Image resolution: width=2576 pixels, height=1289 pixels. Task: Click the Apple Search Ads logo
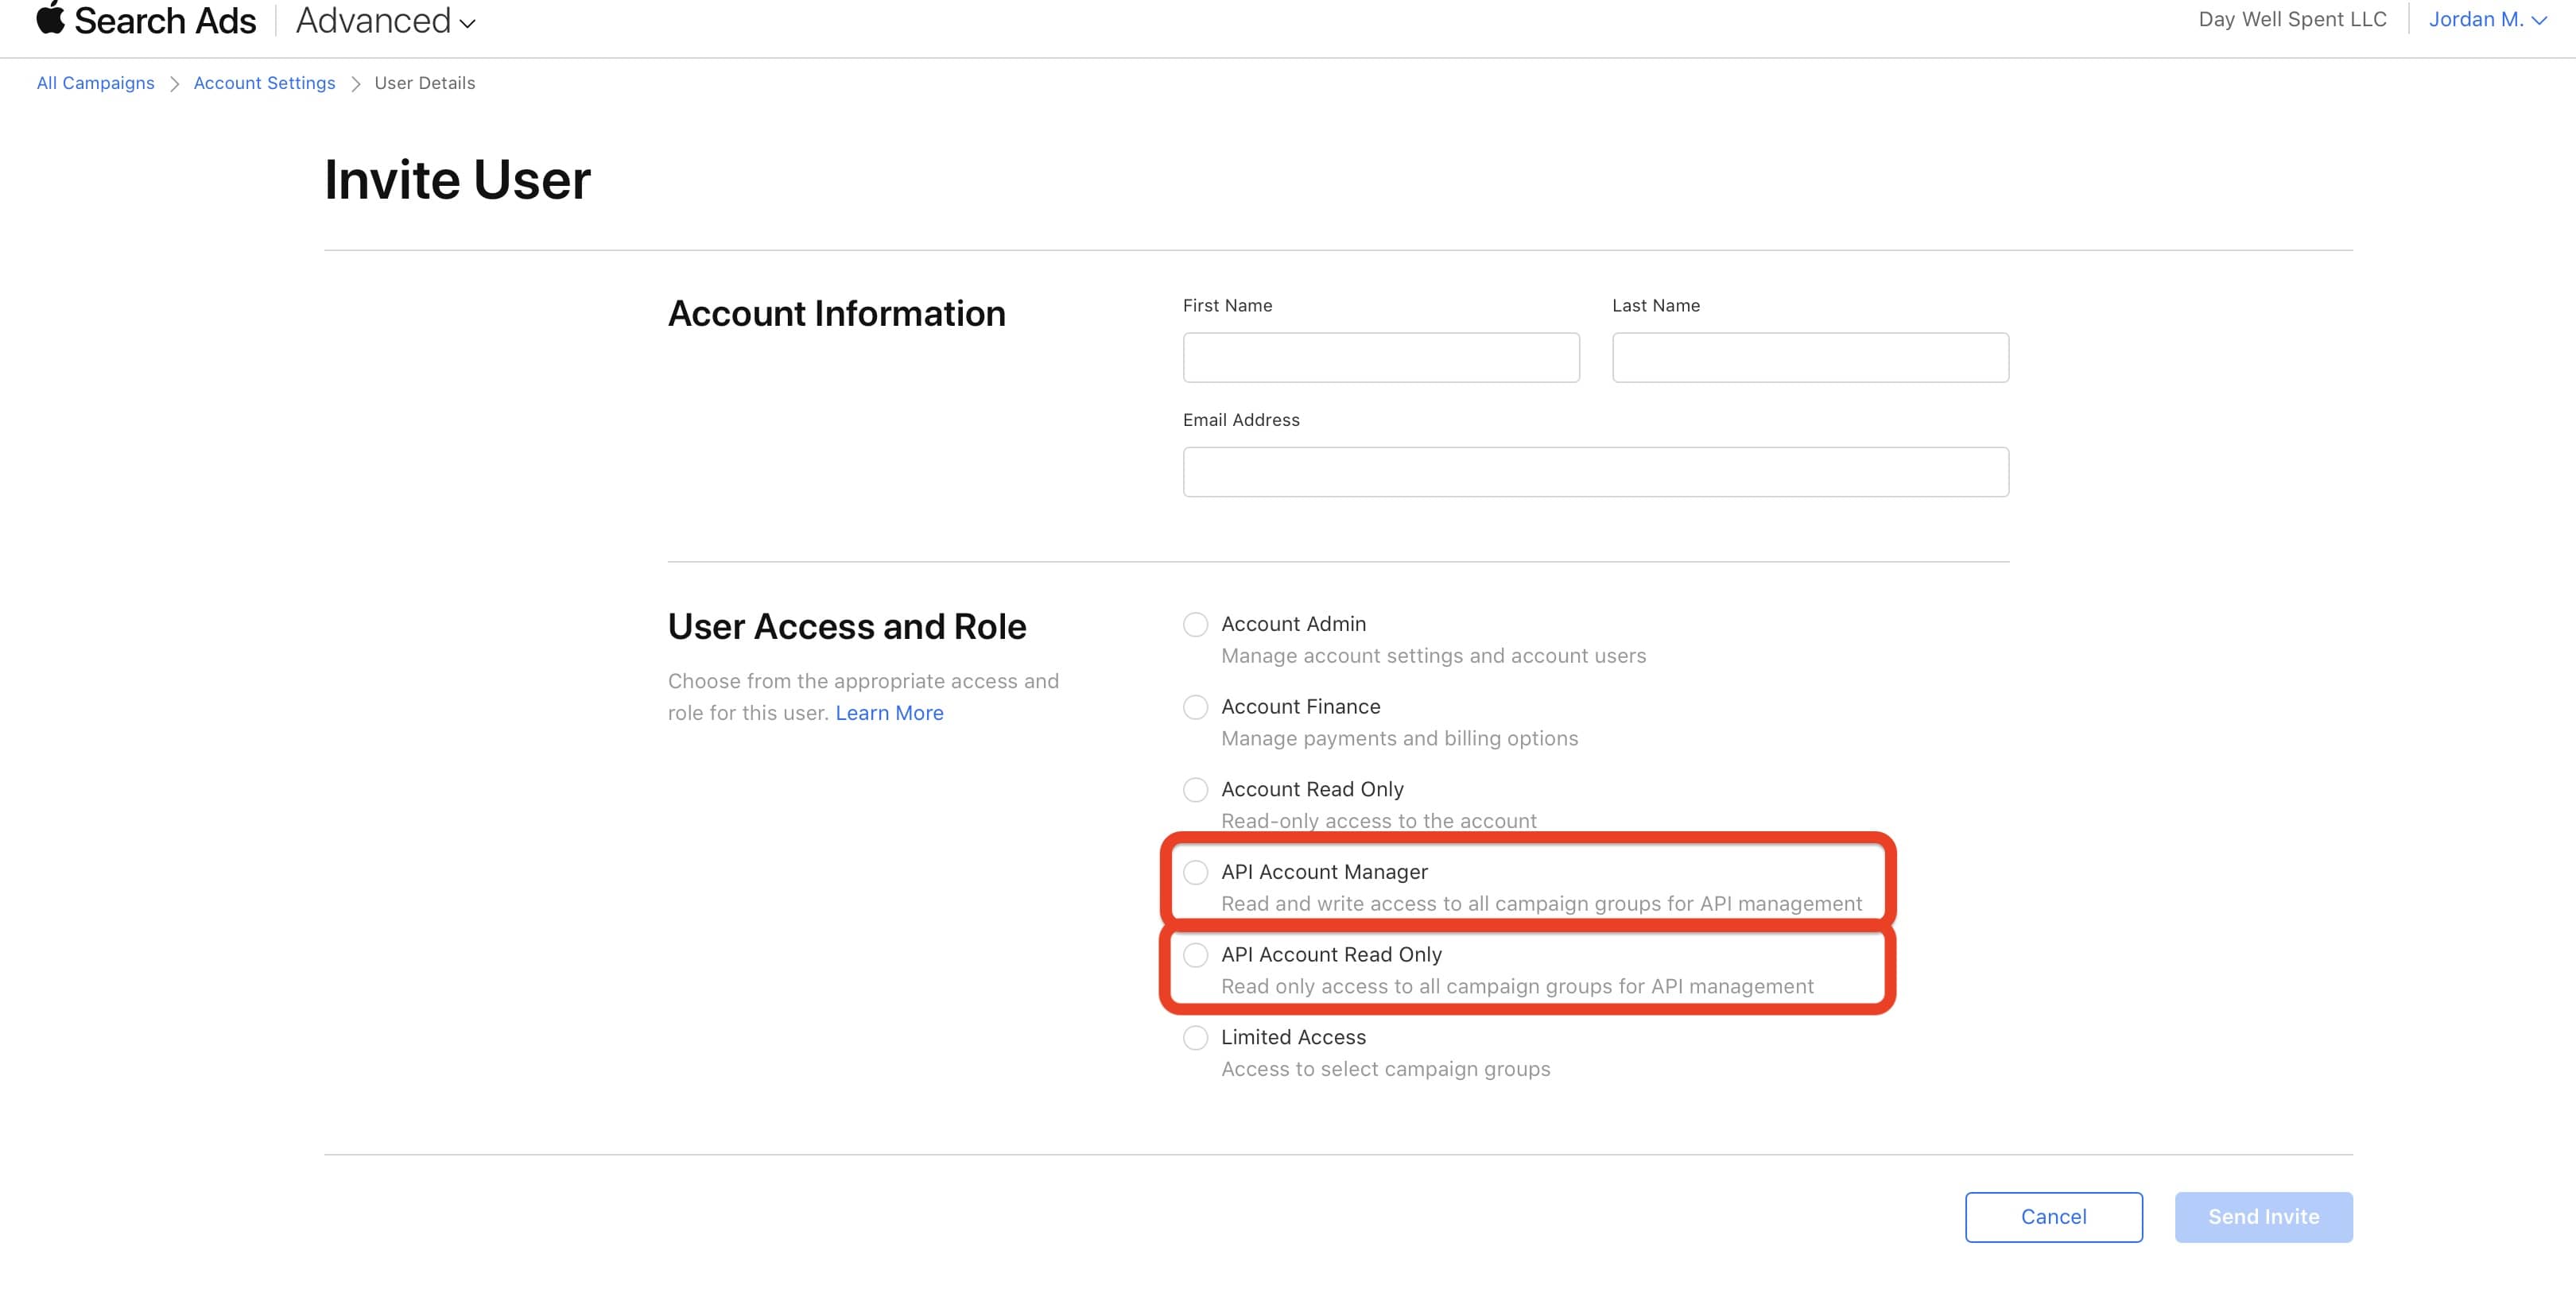pos(146,20)
